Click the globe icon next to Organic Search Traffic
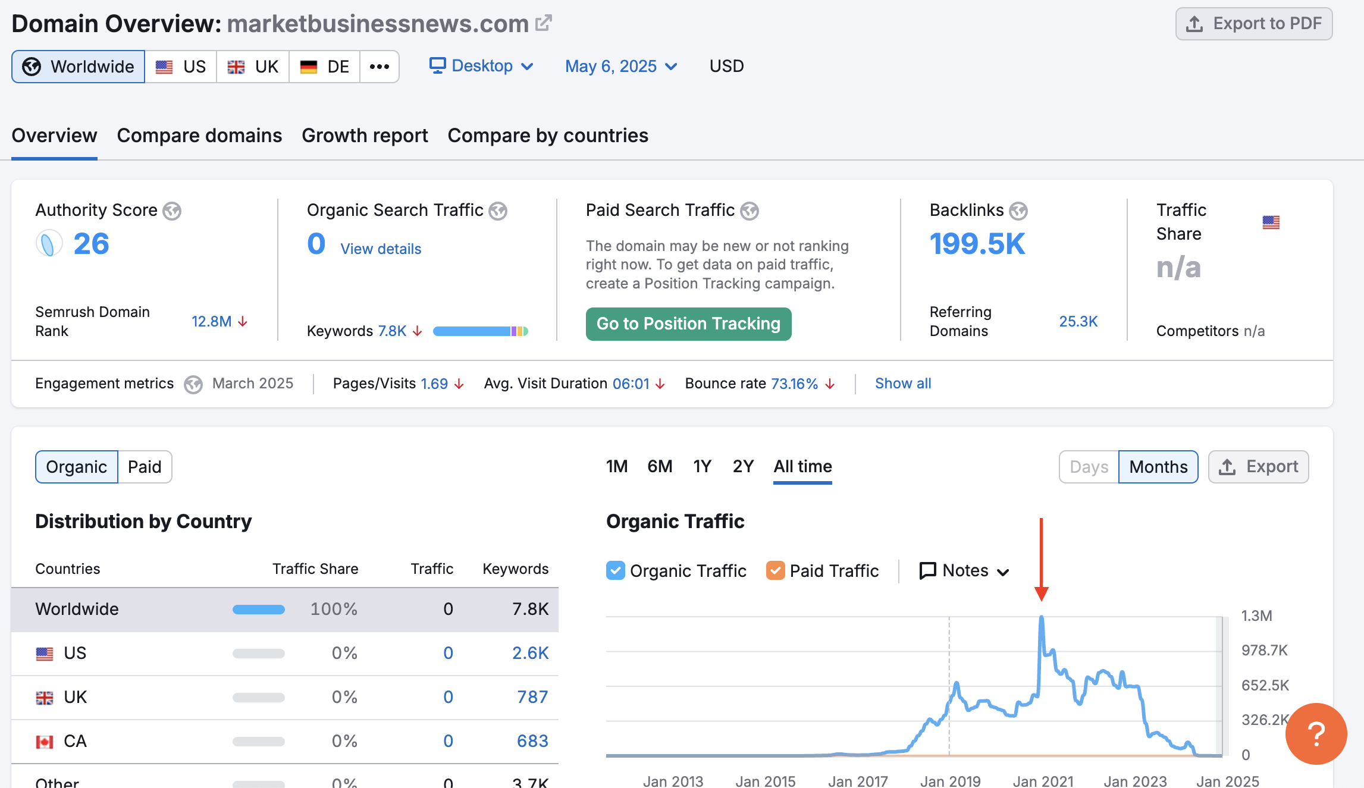This screenshot has width=1364, height=788. pos(498,211)
